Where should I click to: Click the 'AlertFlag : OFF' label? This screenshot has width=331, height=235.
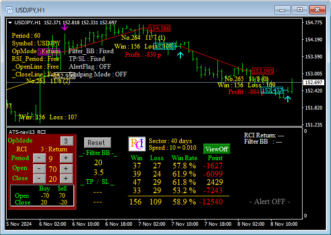pyautogui.click(x=90, y=67)
